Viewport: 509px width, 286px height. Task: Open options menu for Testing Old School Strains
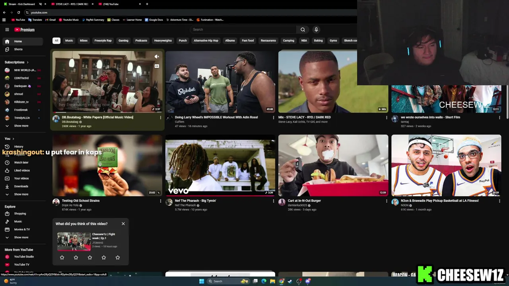pyautogui.click(x=161, y=201)
